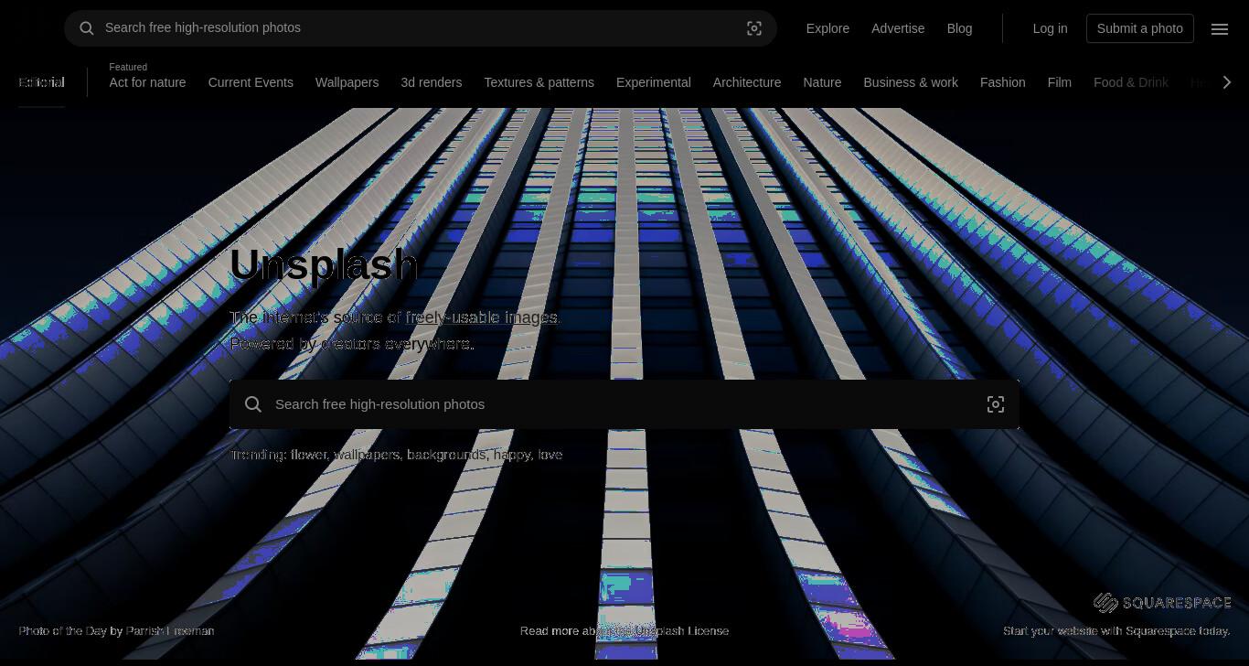Click Log in

pos(1050,28)
